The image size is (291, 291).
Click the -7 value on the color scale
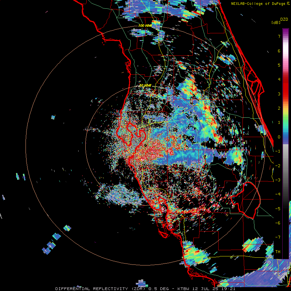[278, 237]
